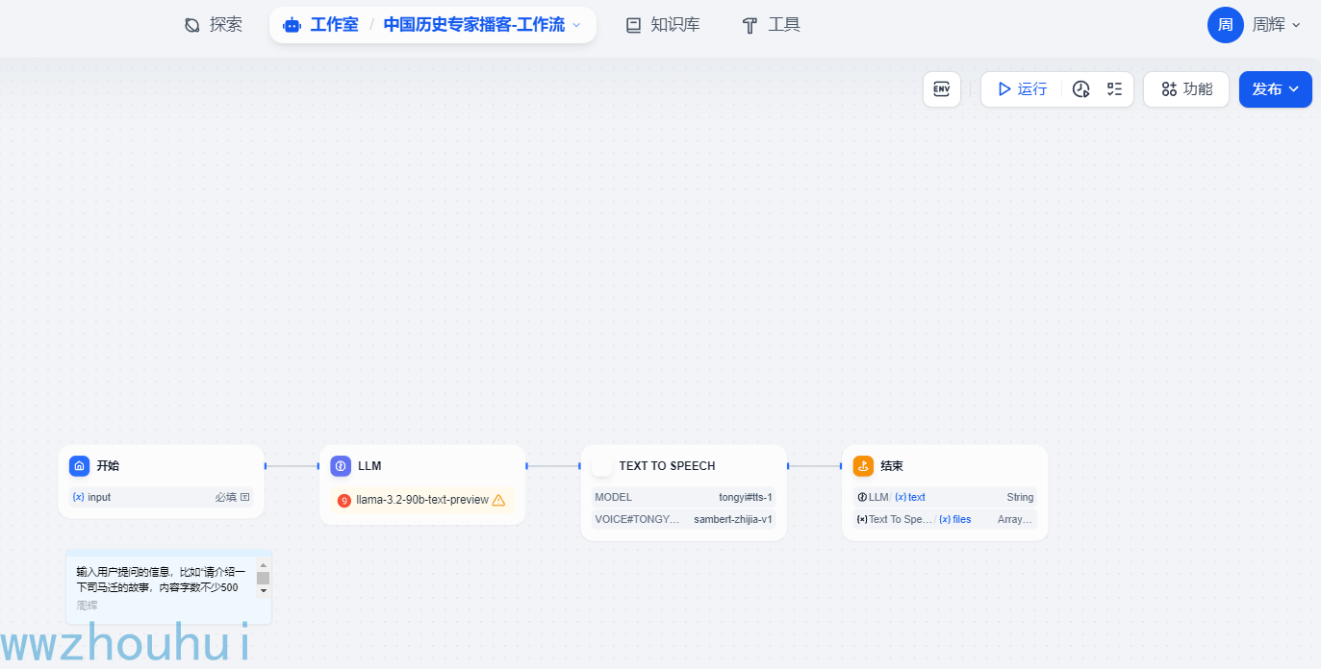
Task: Click the 知识库 book icon
Action: (633, 25)
